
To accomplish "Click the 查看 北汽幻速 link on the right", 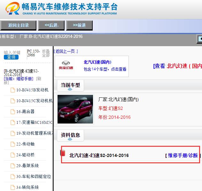I will click(177, 66).
